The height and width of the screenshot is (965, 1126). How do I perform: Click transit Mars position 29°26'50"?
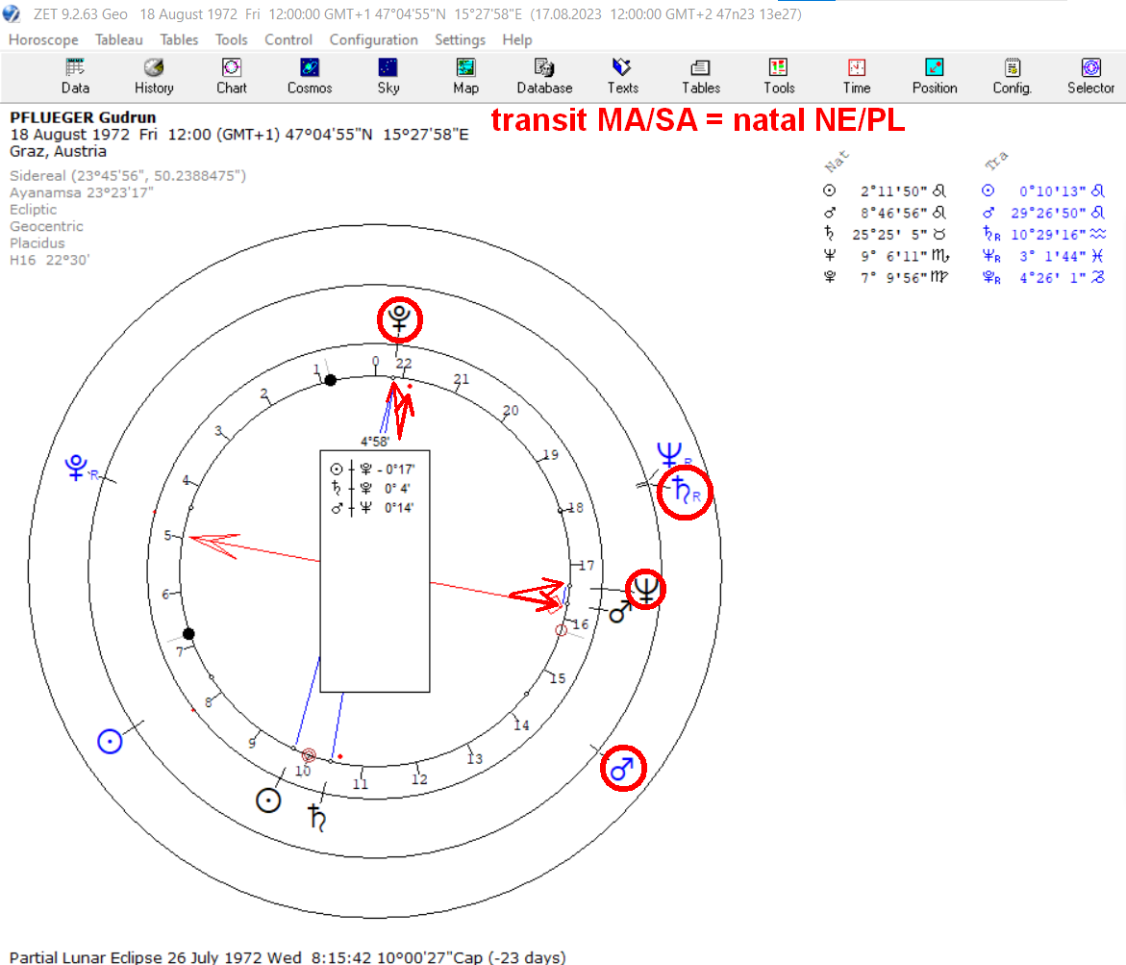point(1048,213)
